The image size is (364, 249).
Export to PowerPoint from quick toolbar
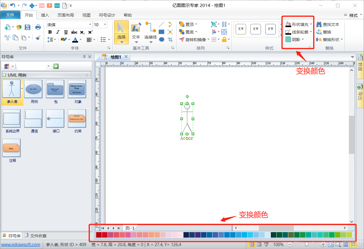50,5
